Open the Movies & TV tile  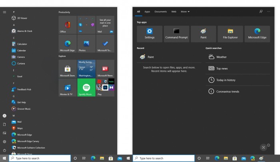point(67,87)
